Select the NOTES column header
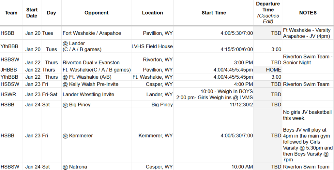The width and height of the screenshot is (334, 170). 308,13
